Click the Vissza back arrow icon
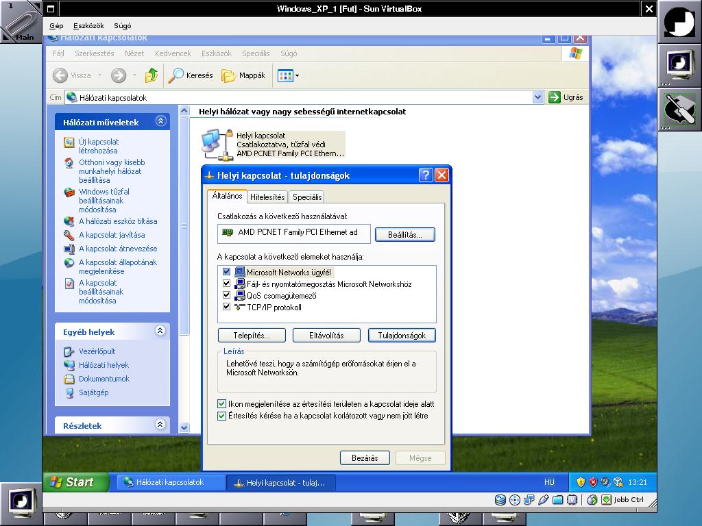 (x=60, y=75)
